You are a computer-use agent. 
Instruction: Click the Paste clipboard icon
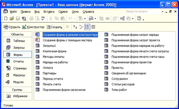[x=63, y=18]
